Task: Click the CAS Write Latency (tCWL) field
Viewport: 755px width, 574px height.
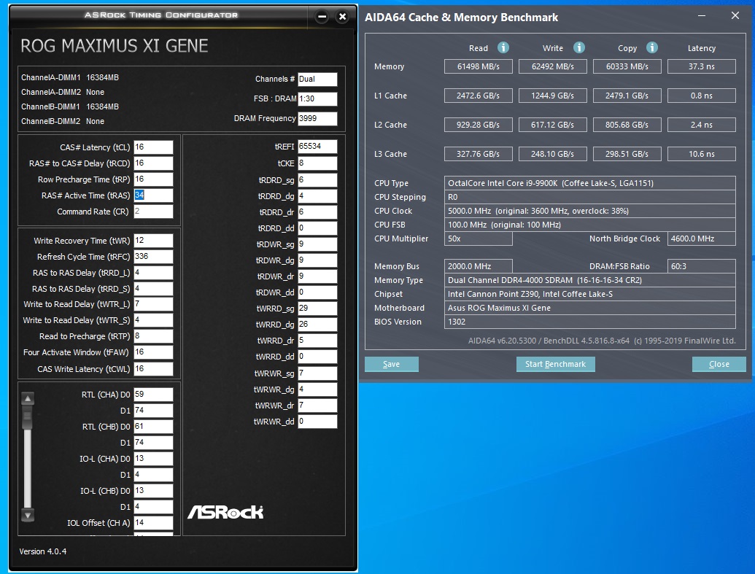Action: (x=153, y=368)
